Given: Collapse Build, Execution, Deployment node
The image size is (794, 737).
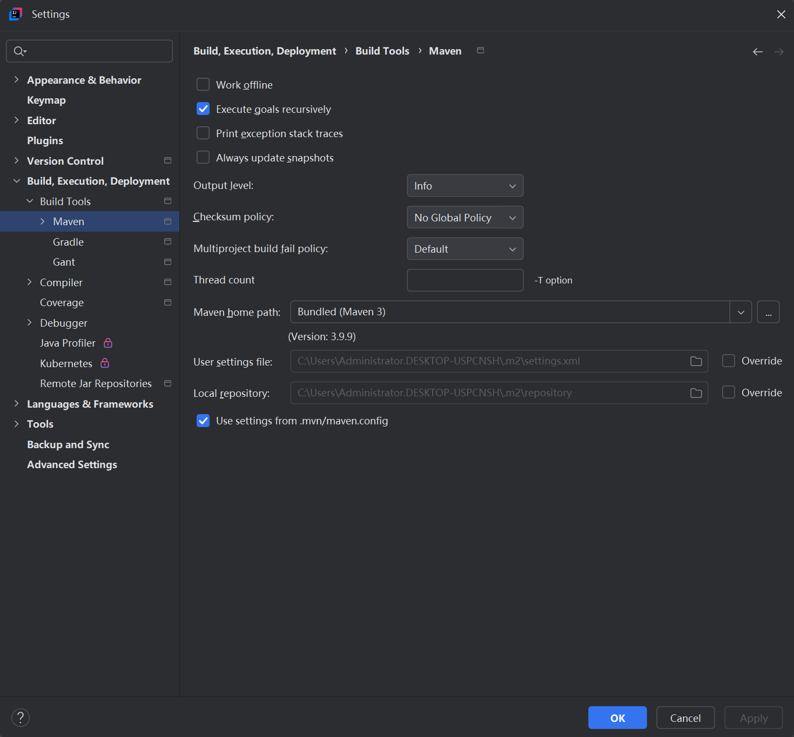Looking at the screenshot, I should click(x=16, y=181).
